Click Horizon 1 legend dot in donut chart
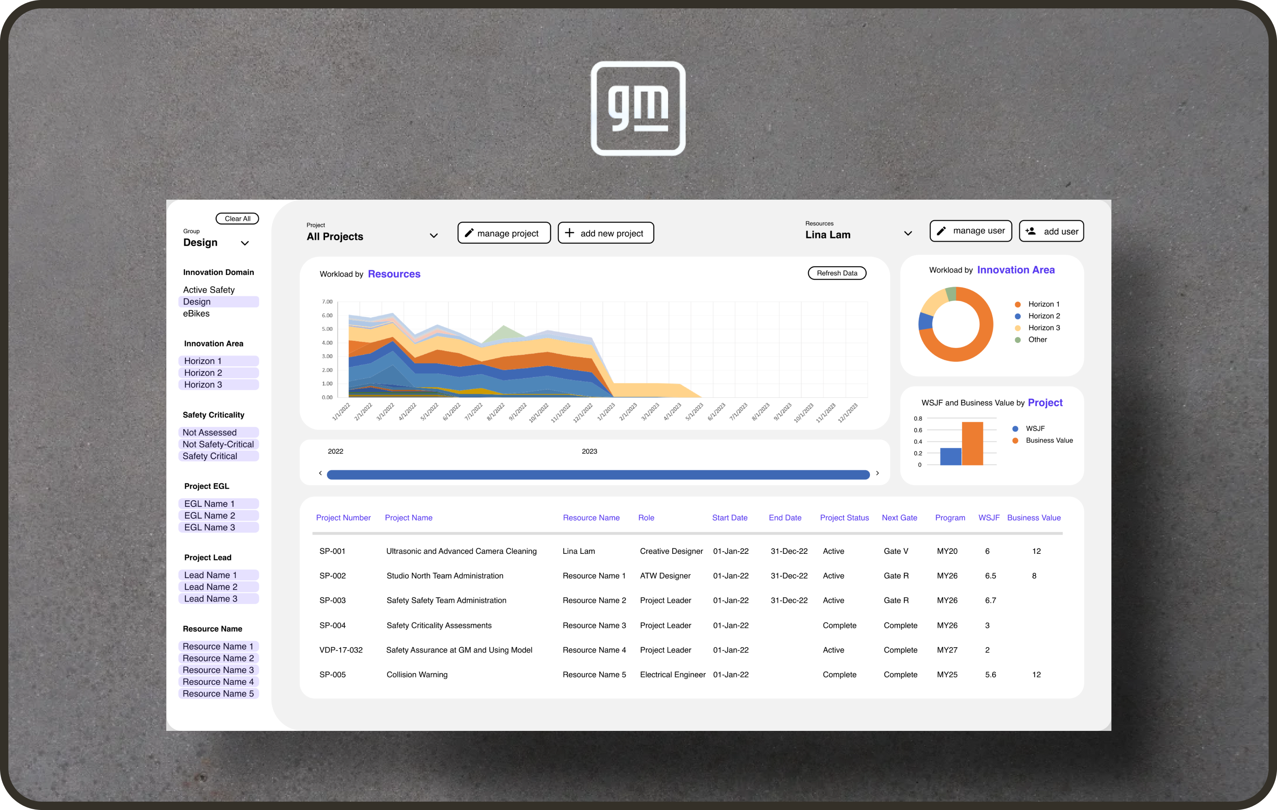The width and height of the screenshot is (1277, 810). tap(1018, 304)
